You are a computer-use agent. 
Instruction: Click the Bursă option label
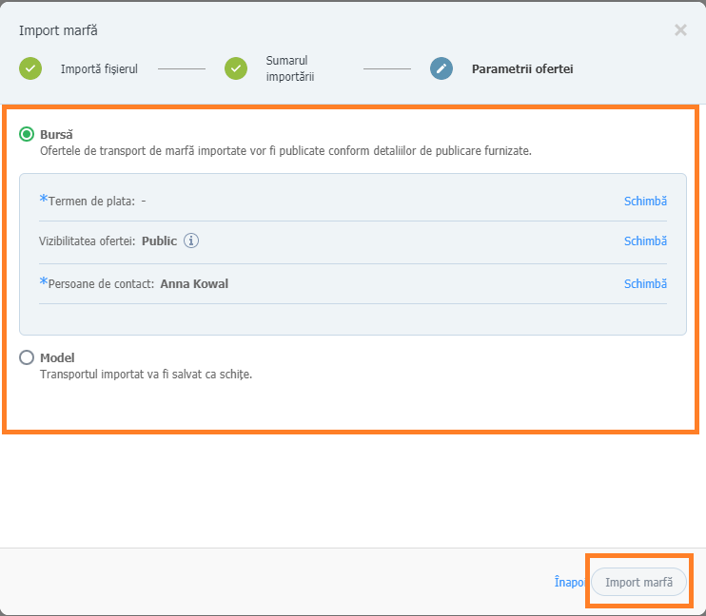click(x=56, y=135)
